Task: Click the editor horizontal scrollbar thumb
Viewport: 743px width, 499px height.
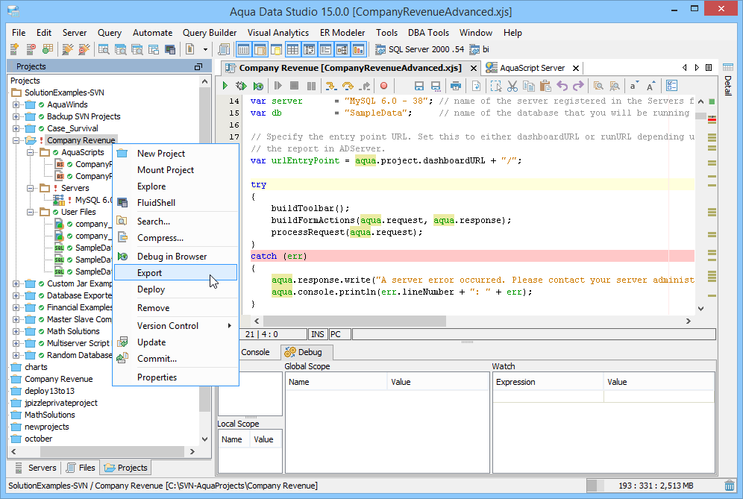Action: [x=354, y=321]
